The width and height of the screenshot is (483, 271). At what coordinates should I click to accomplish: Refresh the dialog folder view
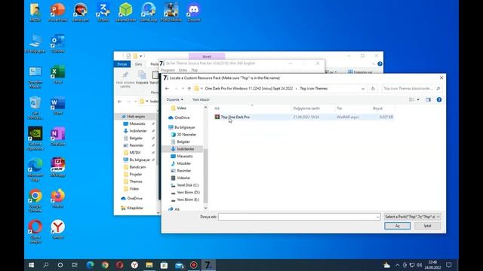coord(373,89)
